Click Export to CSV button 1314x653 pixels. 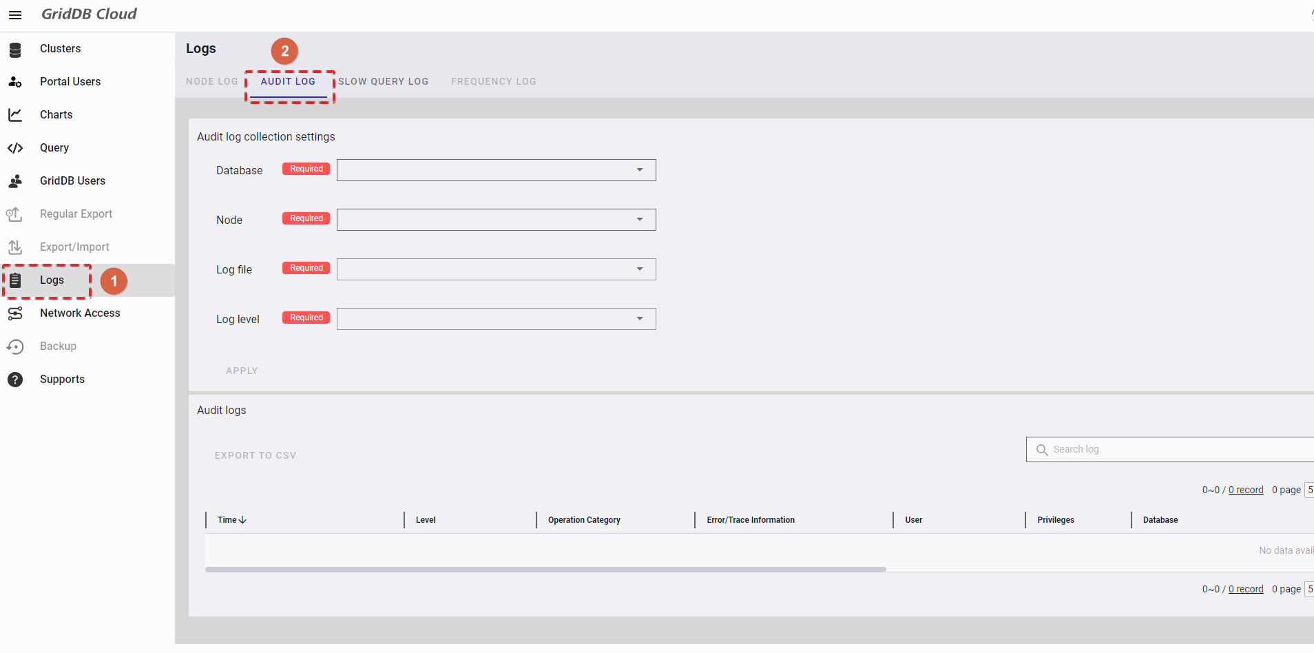tap(255, 455)
